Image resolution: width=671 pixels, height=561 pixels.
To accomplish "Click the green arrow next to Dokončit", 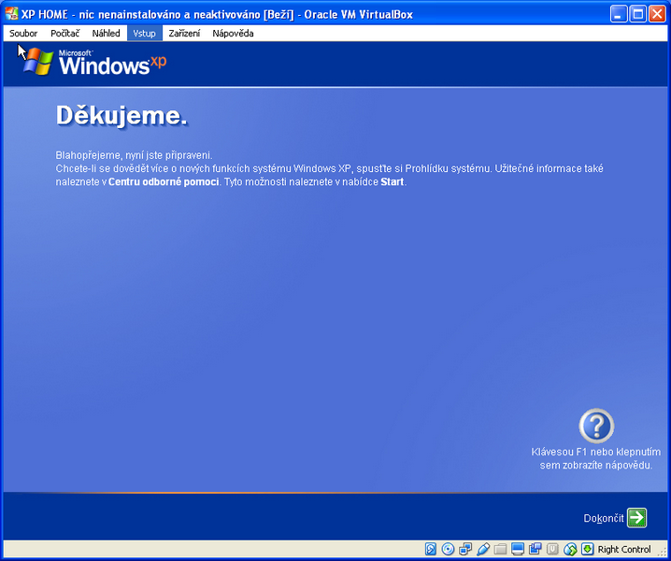I will tap(636, 518).
